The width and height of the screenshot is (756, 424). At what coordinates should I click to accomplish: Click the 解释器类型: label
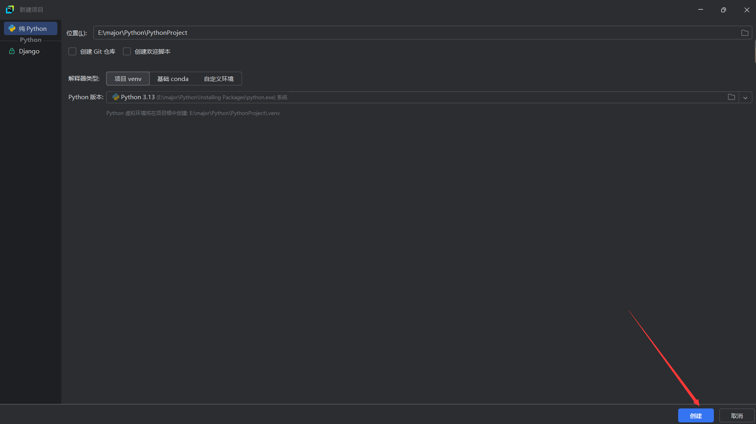pos(84,78)
